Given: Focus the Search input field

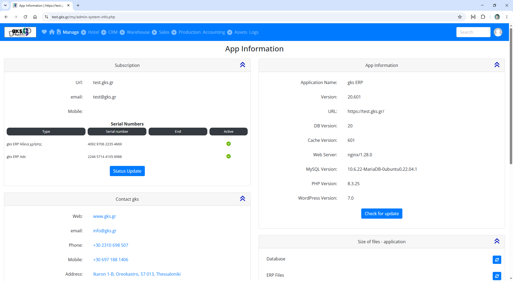Looking at the screenshot, I should 473,32.
